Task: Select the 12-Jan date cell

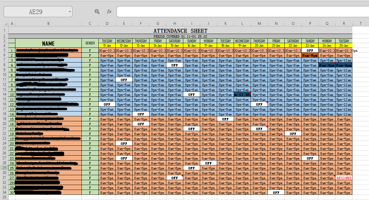Action: pos(124,45)
